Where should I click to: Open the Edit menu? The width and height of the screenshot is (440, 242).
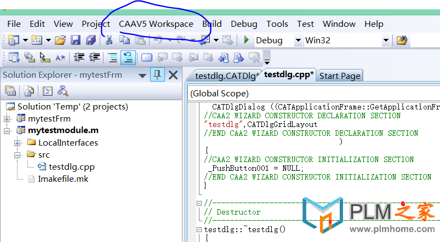[x=37, y=24]
